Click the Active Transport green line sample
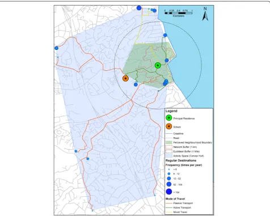This screenshot has height=216, width=270. click(x=169, y=207)
